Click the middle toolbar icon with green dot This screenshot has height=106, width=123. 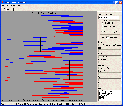coord(8,9)
